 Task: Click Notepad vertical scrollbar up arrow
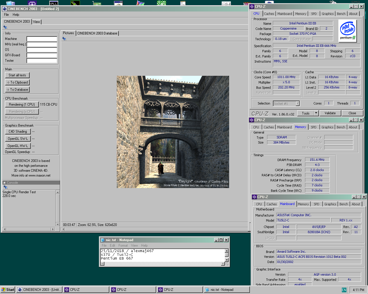tap(227, 251)
